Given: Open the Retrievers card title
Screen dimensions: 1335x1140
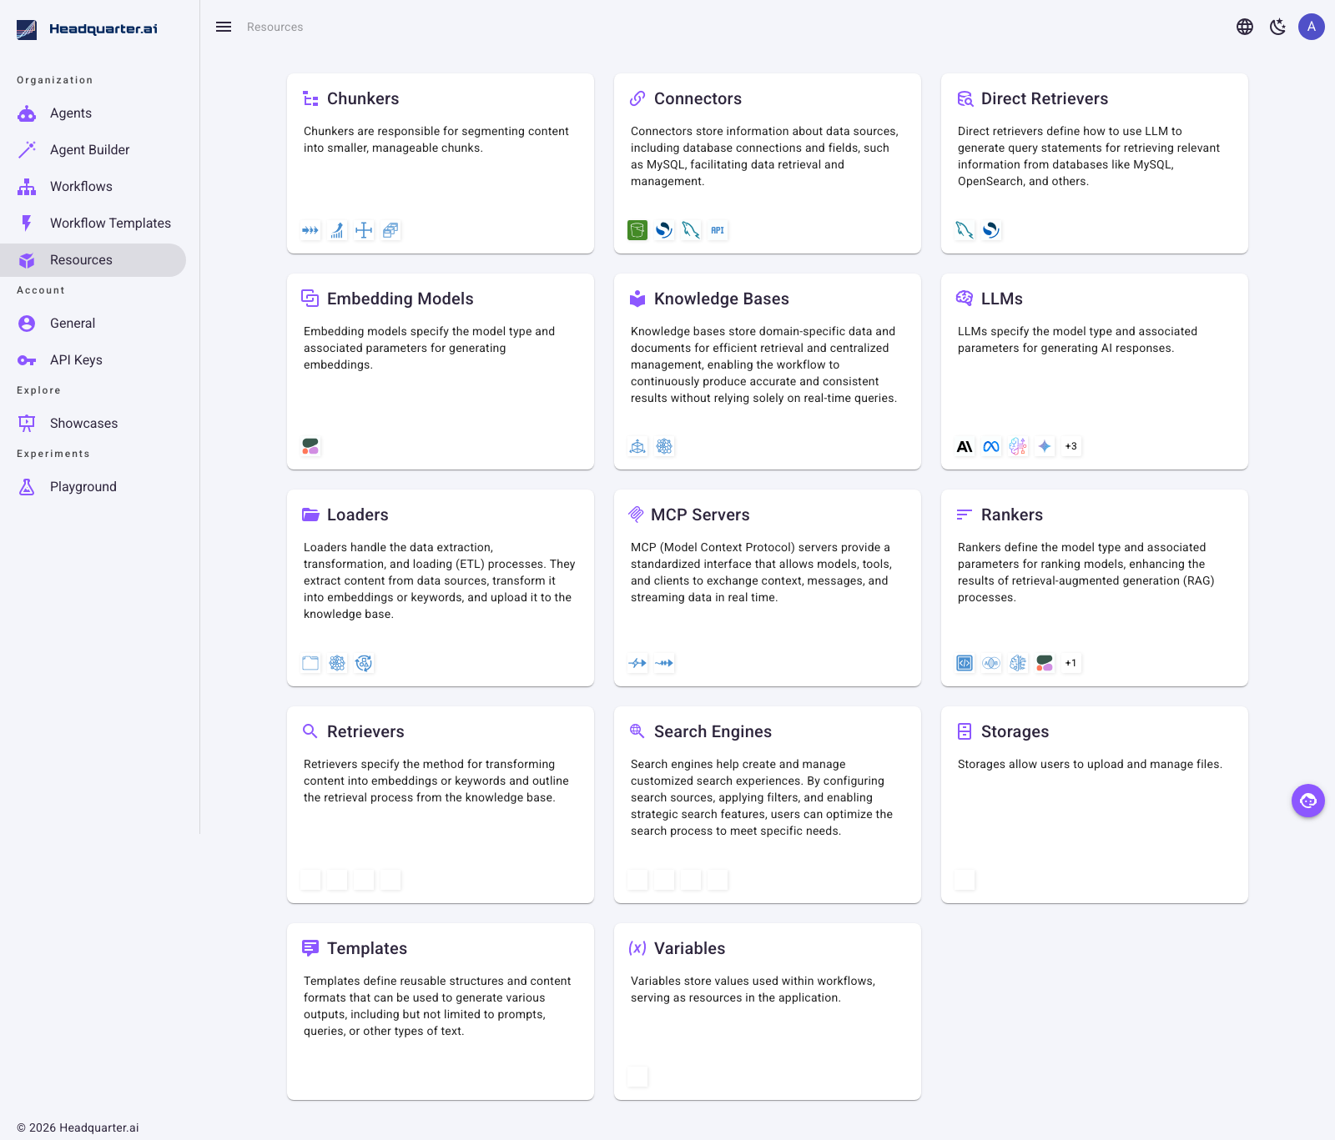Looking at the screenshot, I should pyautogui.click(x=365, y=731).
